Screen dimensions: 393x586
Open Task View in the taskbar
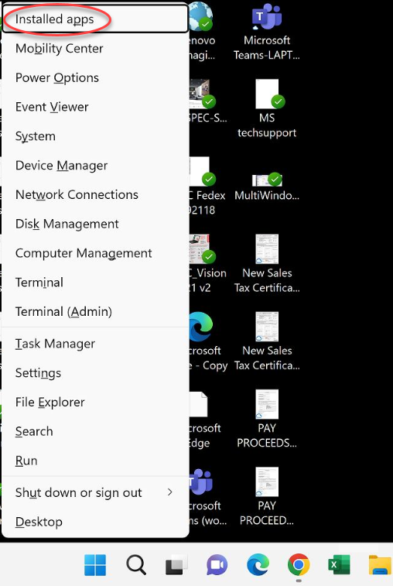tap(176, 564)
